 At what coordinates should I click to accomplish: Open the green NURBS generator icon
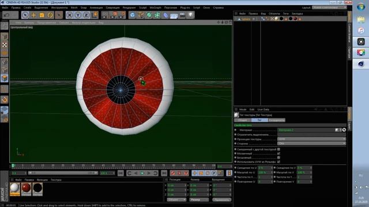click(x=149, y=15)
